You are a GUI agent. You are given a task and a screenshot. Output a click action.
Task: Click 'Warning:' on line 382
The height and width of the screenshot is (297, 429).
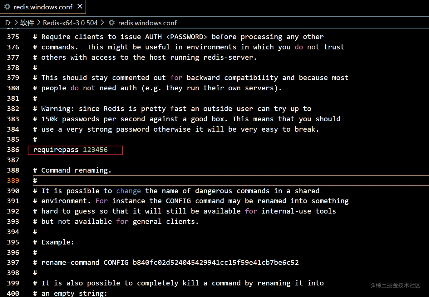pyautogui.click(x=58, y=109)
